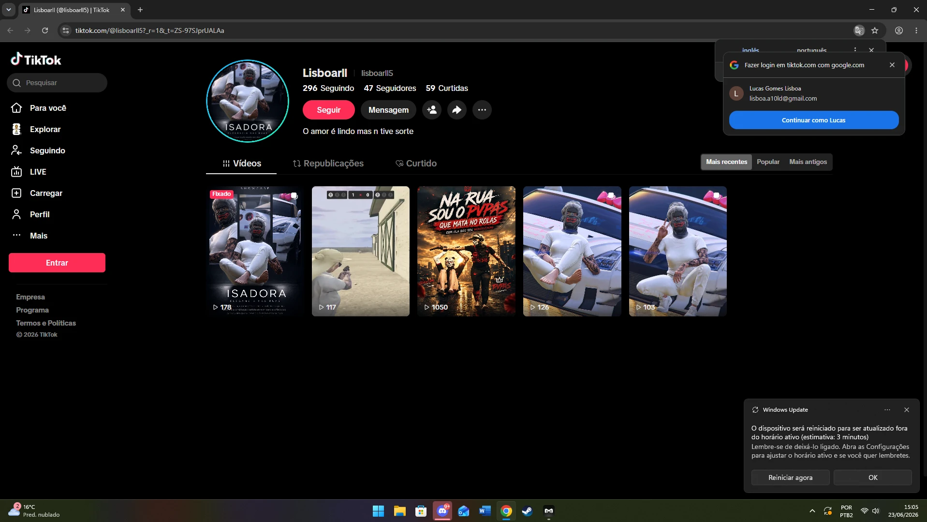Click 47 Seguidores count
This screenshot has height=522, width=927.
390,88
